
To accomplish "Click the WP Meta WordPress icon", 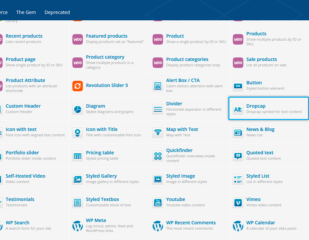I will click(78, 226).
